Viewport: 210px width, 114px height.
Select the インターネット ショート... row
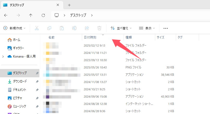point(109,104)
